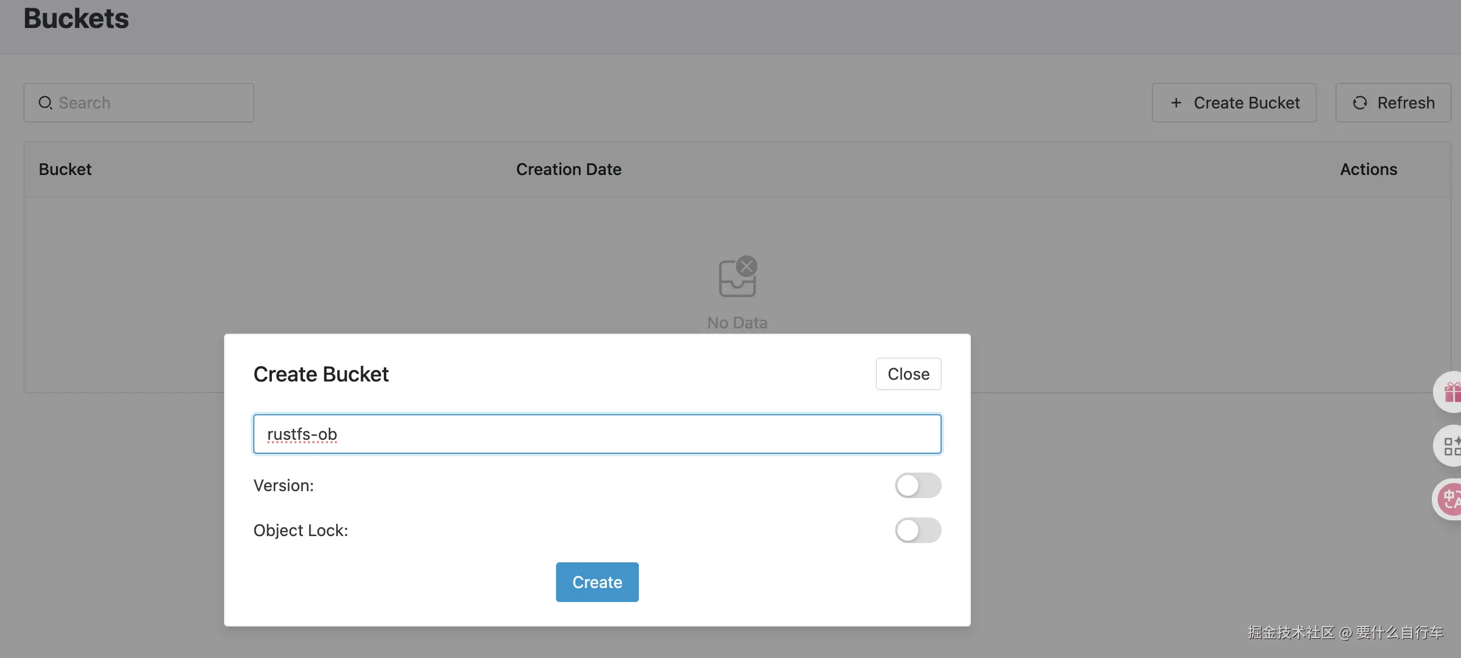Screen dimensions: 1461x658
Task: Click the Buckets page heading
Action: [x=76, y=19]
